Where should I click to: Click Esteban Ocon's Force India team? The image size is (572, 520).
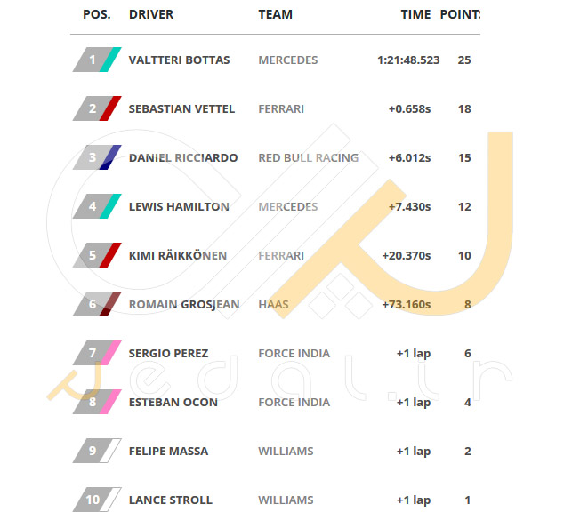click(294, 402)
